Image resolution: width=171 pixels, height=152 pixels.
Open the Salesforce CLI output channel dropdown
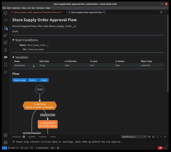(x=134, y=137)
